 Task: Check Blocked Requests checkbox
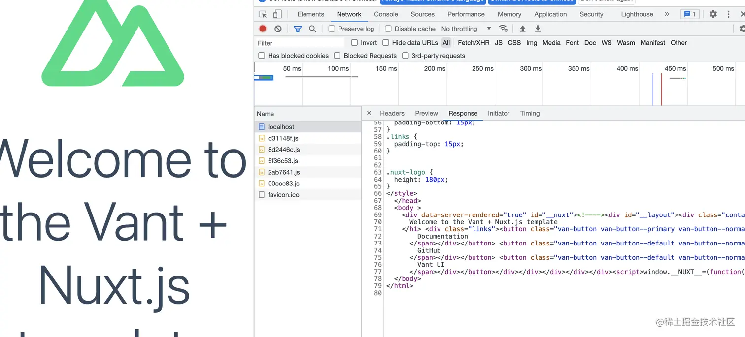pyautogui.click(x=337, y=56)
